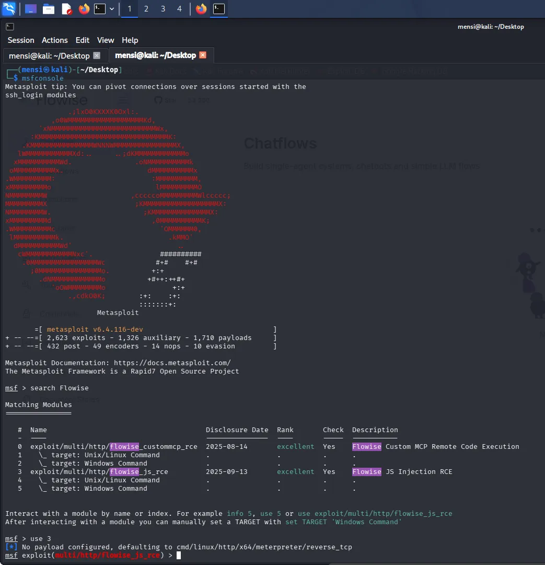Open the Session menu
This screenshot has height=565, width=545.
[21, 40]
